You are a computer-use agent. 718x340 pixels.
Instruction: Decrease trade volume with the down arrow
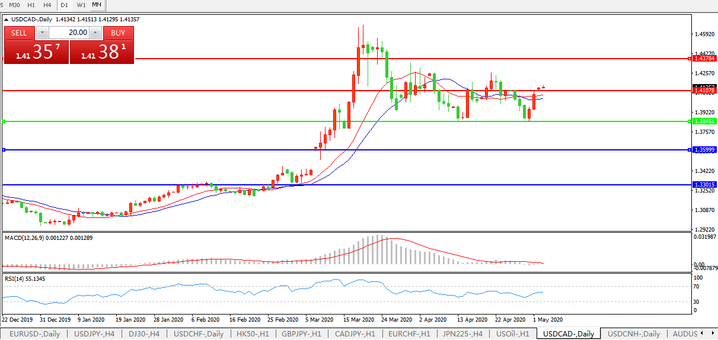pyautogui.click(x=42, y=33)
